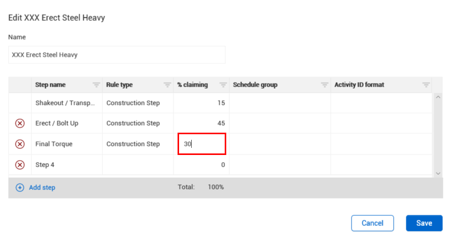Click the Shakeout / Transp... step name cell
The image size is (452, 236).
65,103
